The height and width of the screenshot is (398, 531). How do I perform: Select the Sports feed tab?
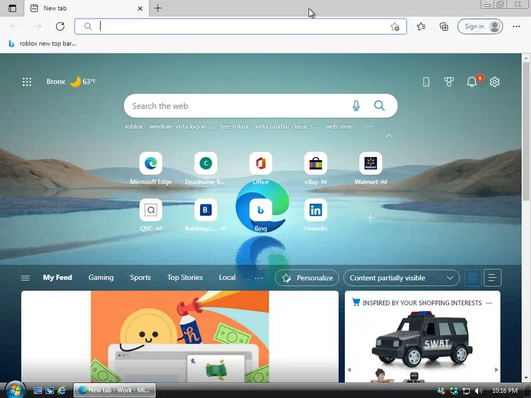[140, 278]
